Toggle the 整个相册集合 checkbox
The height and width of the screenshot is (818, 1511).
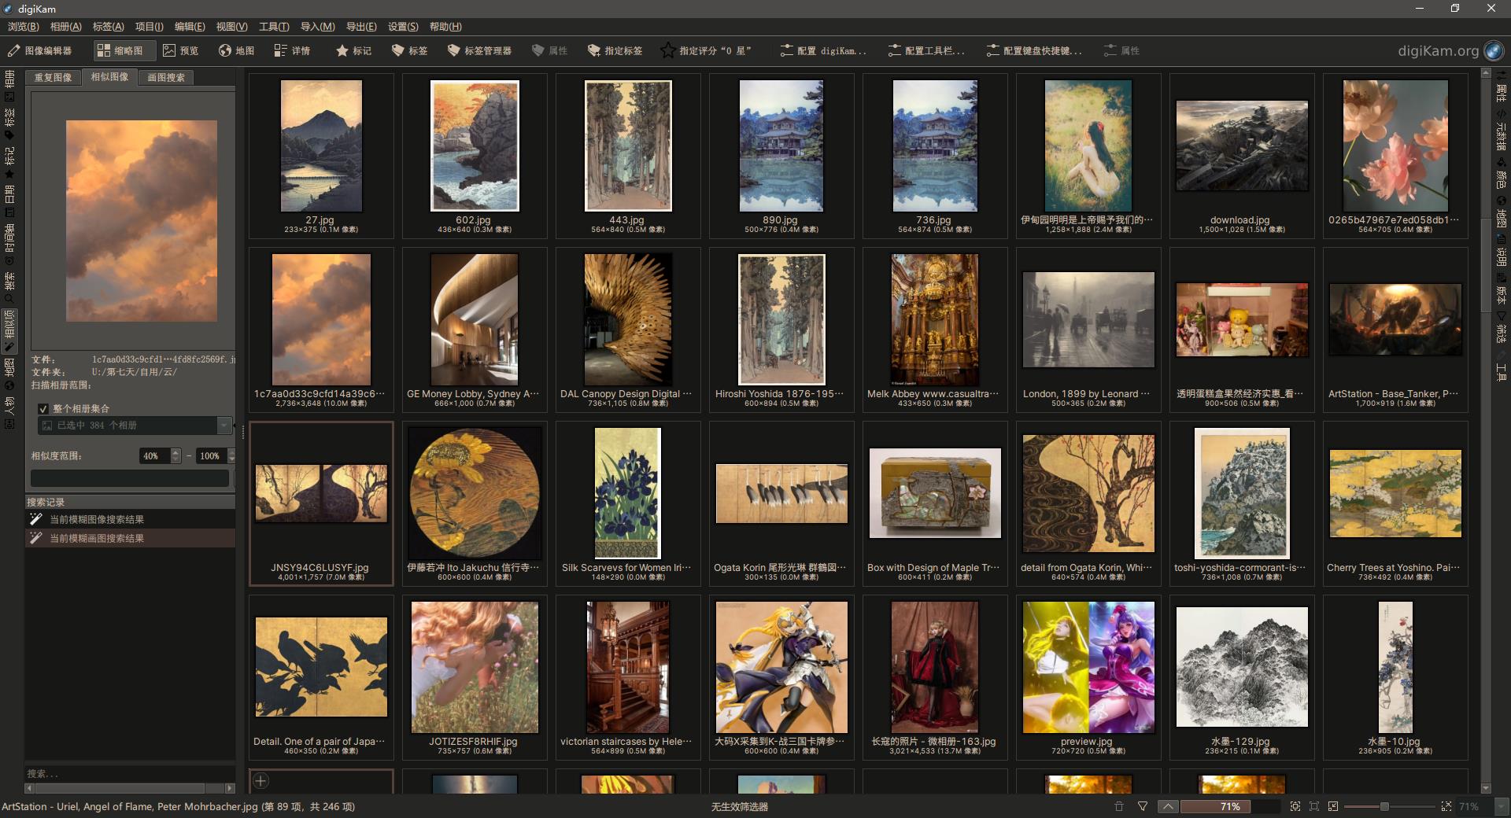pos(43,409)
